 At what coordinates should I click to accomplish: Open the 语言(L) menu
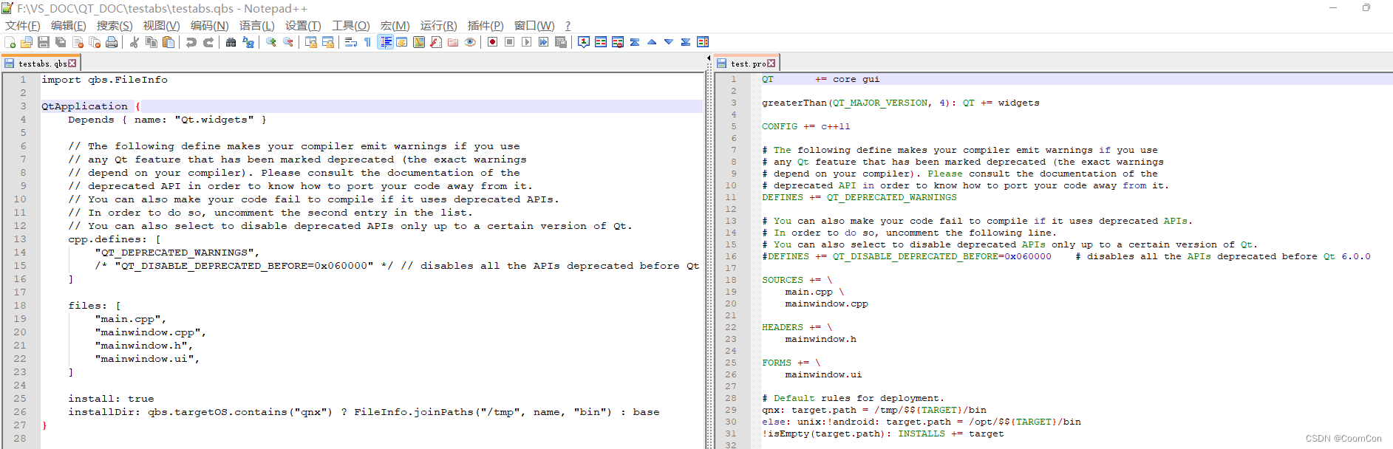(x=256, y=26)
